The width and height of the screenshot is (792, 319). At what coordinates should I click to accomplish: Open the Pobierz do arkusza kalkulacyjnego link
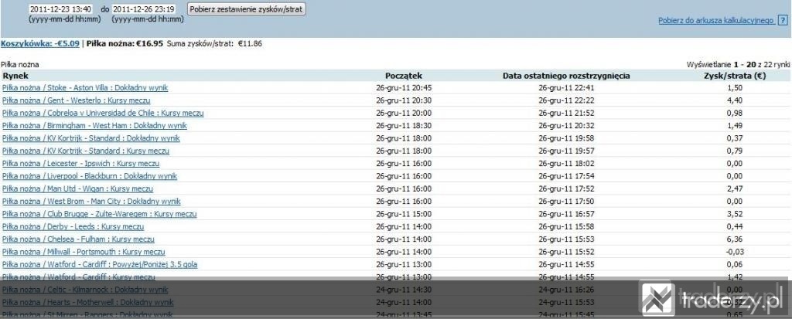coord(715,21)
